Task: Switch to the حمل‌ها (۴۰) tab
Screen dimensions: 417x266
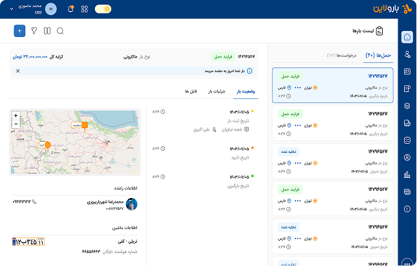Action: [378, 56]
